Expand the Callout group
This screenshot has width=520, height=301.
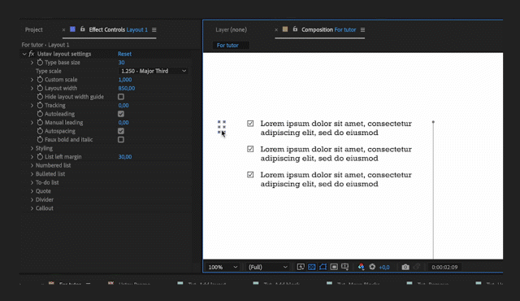pos(32,208)
